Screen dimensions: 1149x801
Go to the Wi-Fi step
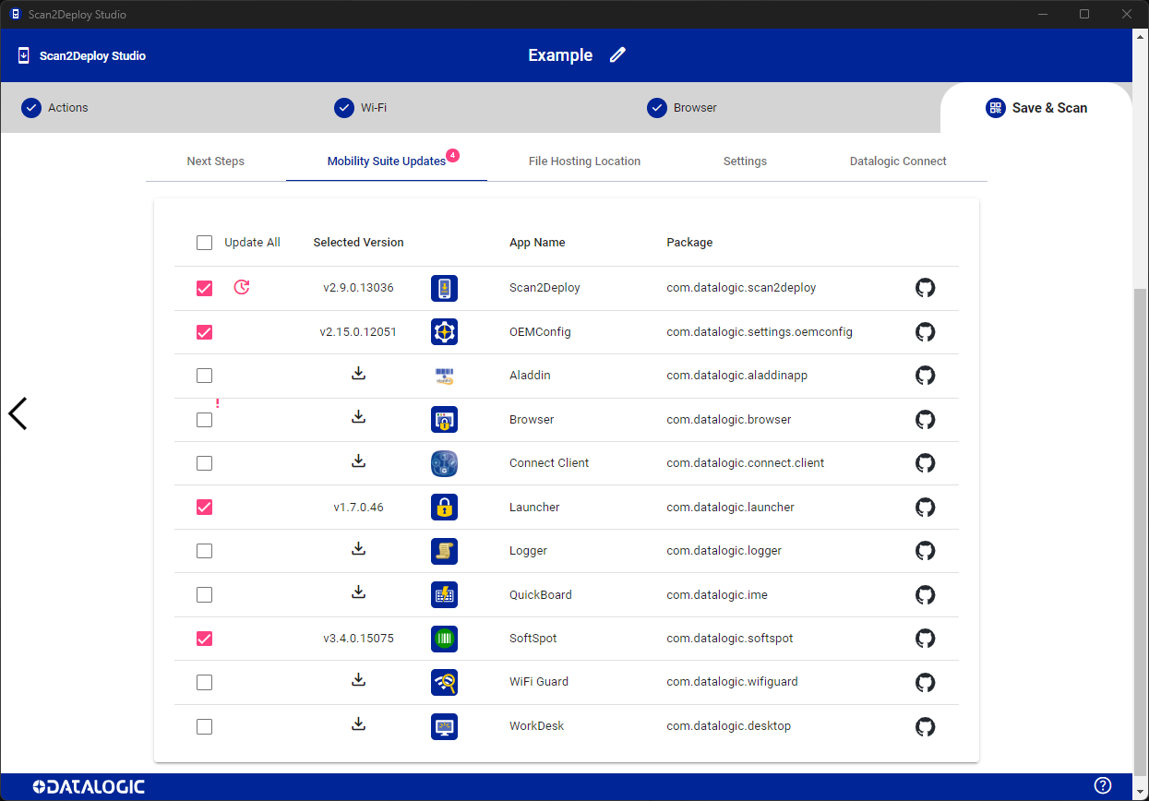(x=361, y=108)
